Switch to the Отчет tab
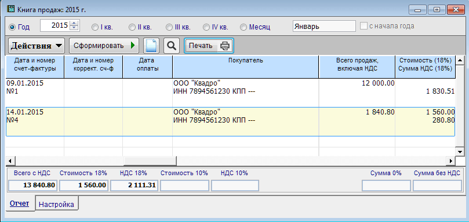Viewport: 469px width, 222px height. click(20, 204)
